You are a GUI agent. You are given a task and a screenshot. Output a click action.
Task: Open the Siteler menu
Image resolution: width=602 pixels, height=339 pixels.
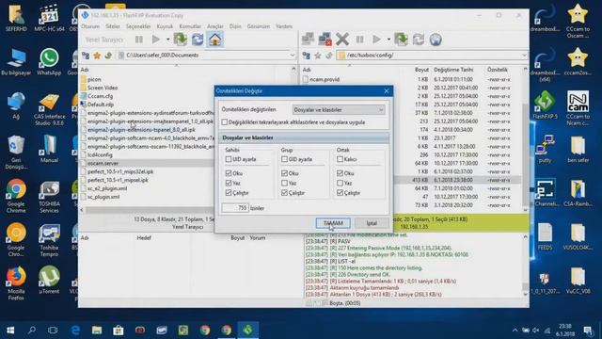pyautogui.click(x=113, y=26)
